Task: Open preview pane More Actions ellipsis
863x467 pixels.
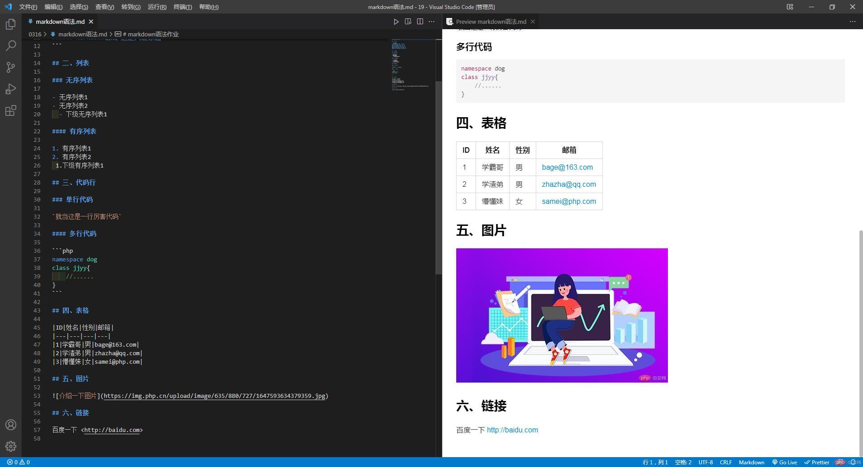Action: point(852,22)
